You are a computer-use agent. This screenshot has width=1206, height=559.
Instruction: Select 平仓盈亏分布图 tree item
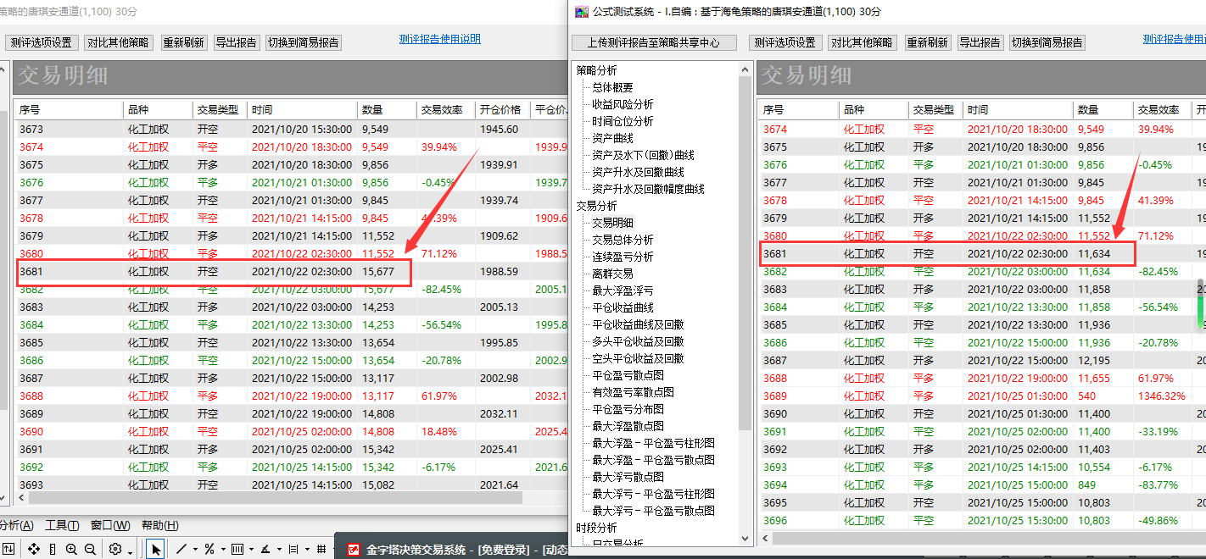point(628,409)
